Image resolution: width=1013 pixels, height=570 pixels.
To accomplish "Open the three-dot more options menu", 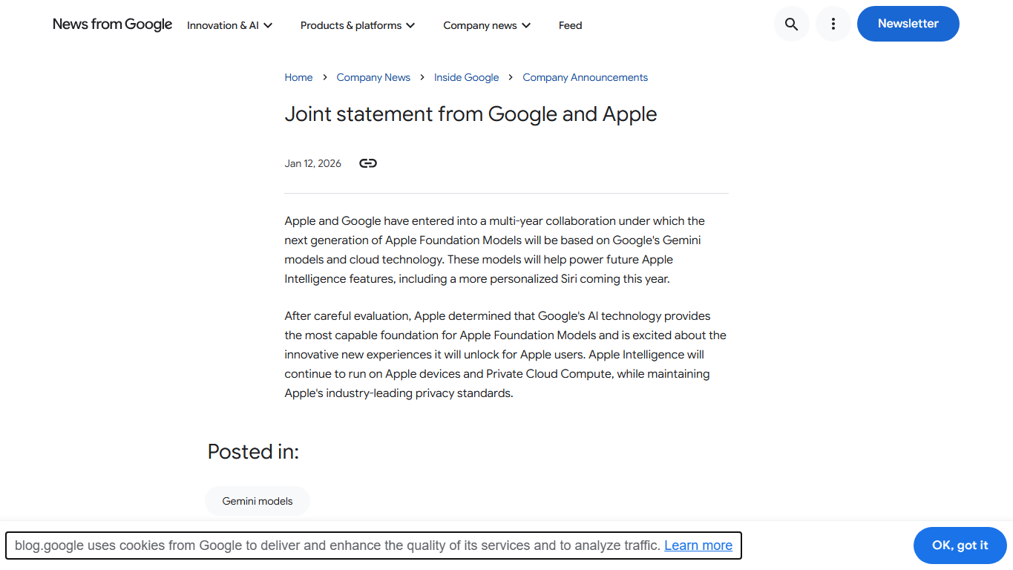I will (x=833, y=24).
